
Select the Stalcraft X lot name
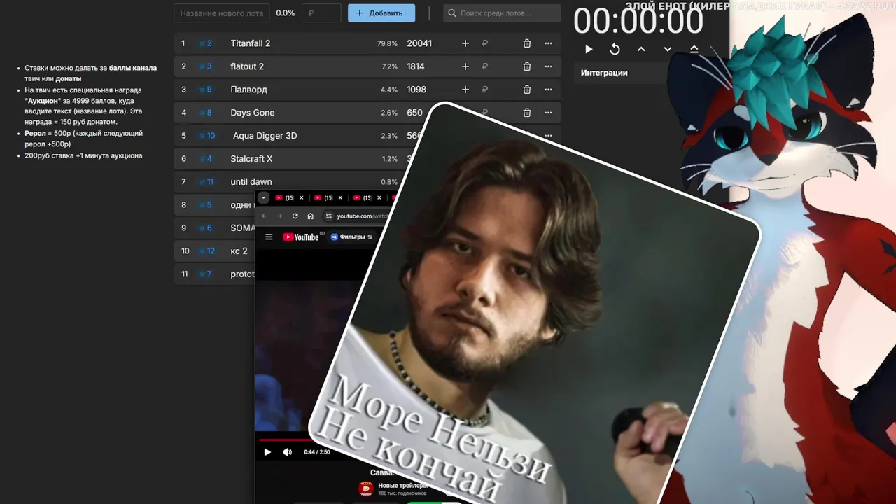(251, 159)
